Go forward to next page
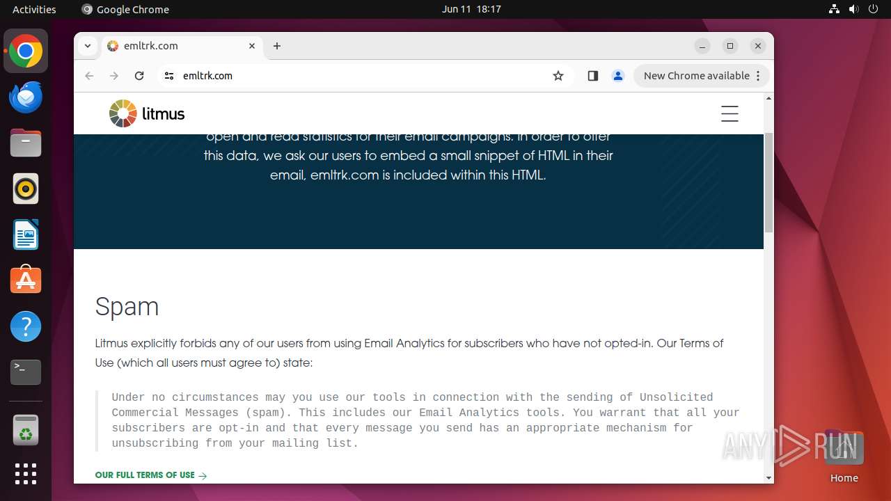Image resolution: width=891 pixels, height=501 pixels. [x=114, y=76]
